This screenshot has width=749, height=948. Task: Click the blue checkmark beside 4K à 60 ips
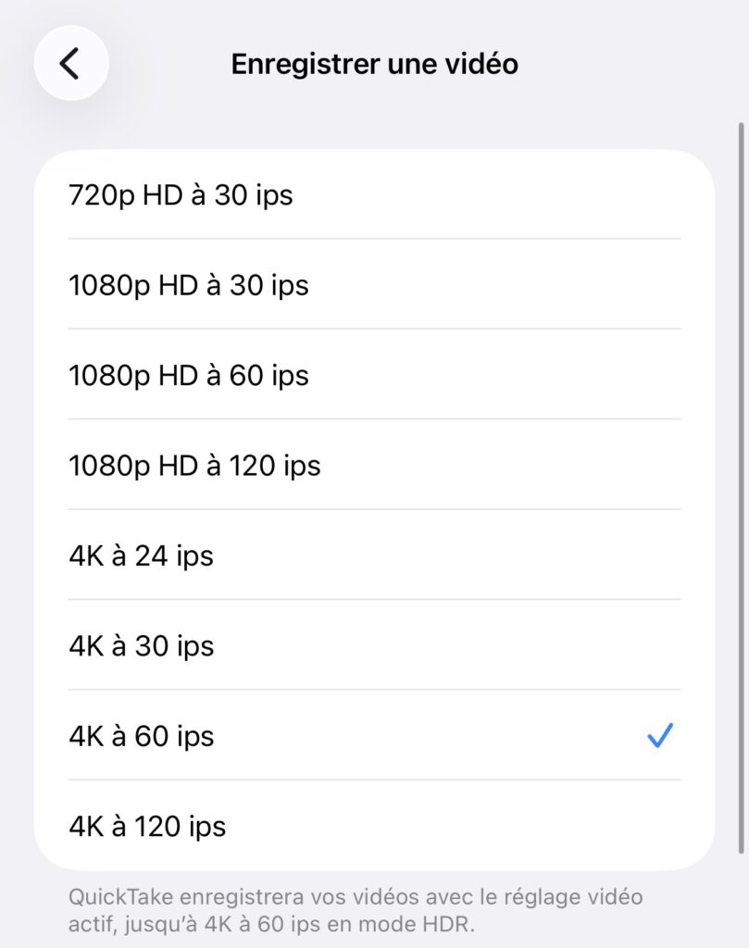tap(659, 736)
